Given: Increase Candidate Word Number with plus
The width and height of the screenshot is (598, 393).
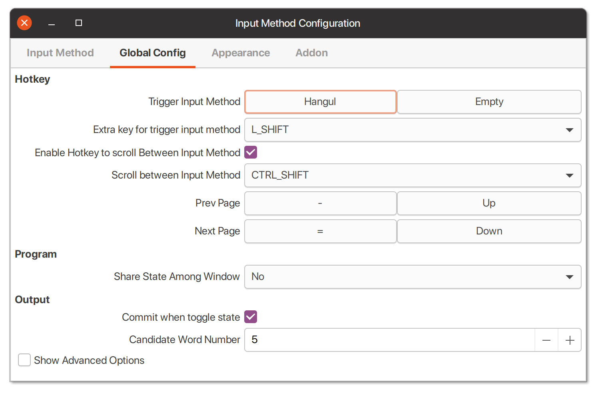Looking at the screenshot, I should coord(570,340).
